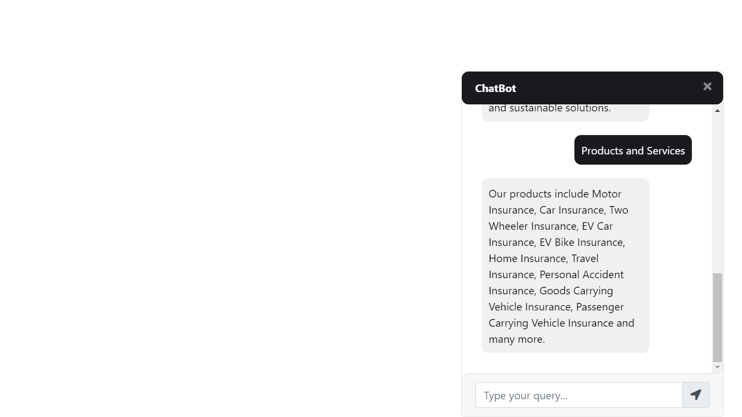
Task: Click the chat scrollbar up arrow
Action: point(717,111)
